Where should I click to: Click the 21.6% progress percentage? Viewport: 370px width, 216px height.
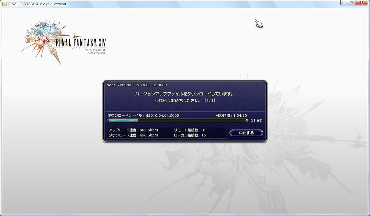click(256, 121)
